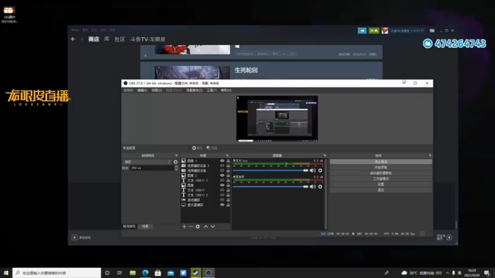The width and height of the screenshot is (495, 278).
Task: Click the Steam announcements teal icon
Action: pos(362,30)
